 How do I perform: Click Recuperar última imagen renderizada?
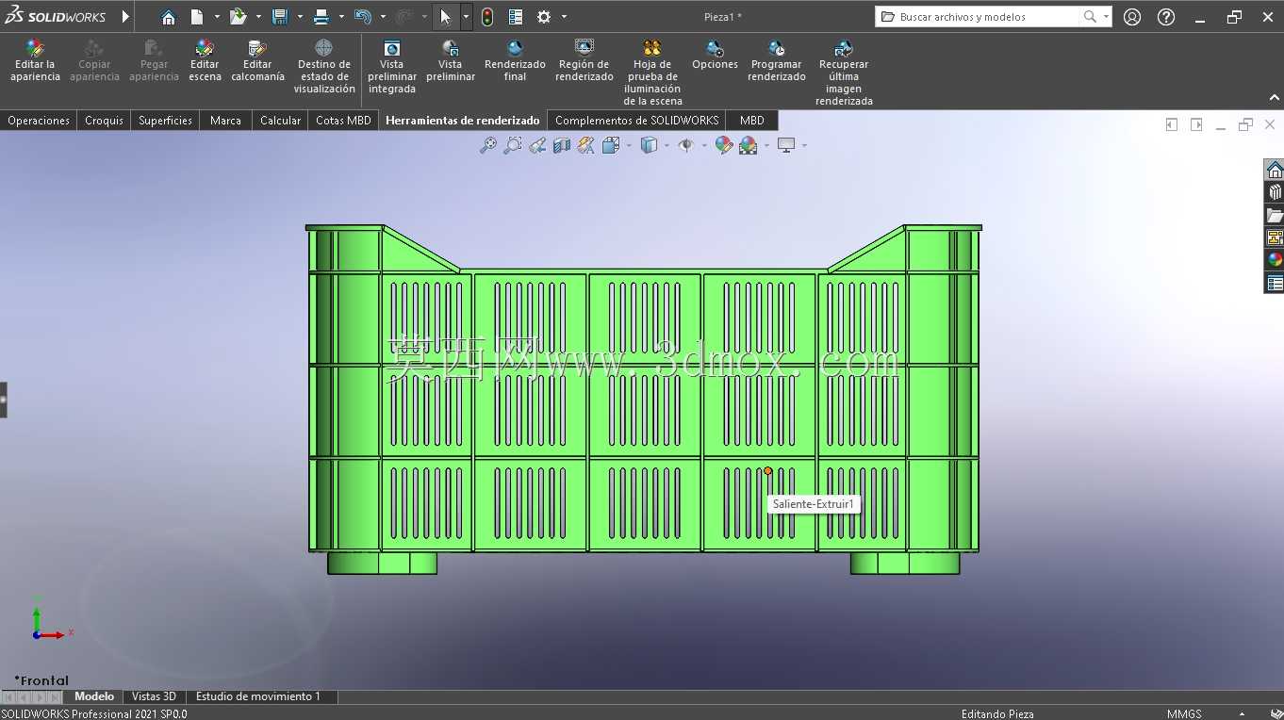[x=844, y=73]
